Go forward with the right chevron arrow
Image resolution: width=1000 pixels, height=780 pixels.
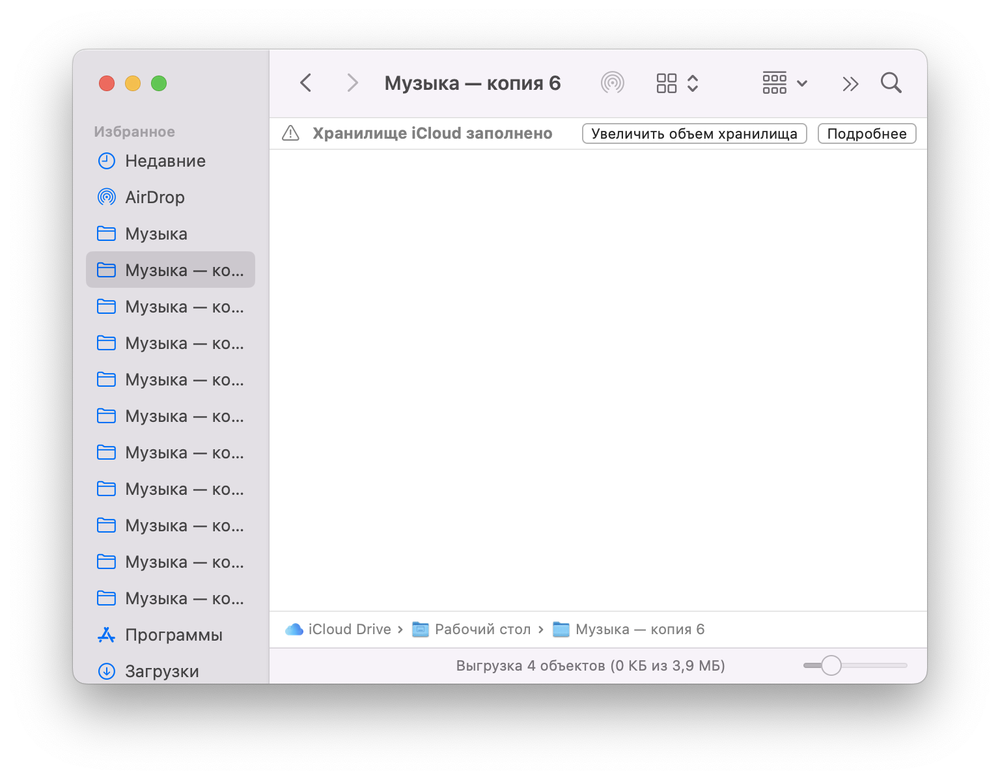[352, 83]
